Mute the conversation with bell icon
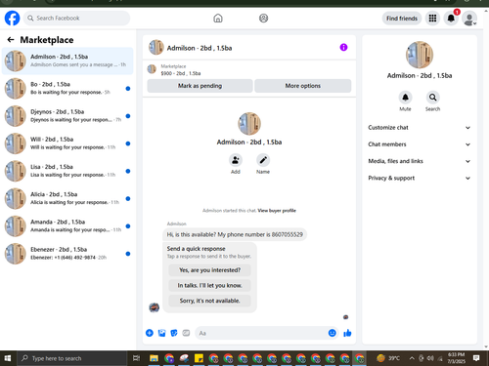 [405, 98]
